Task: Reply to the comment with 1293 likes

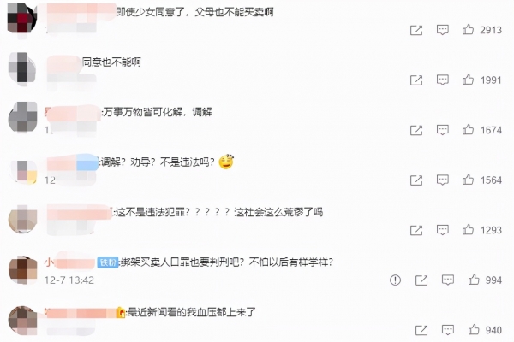Action: [443, 230]
